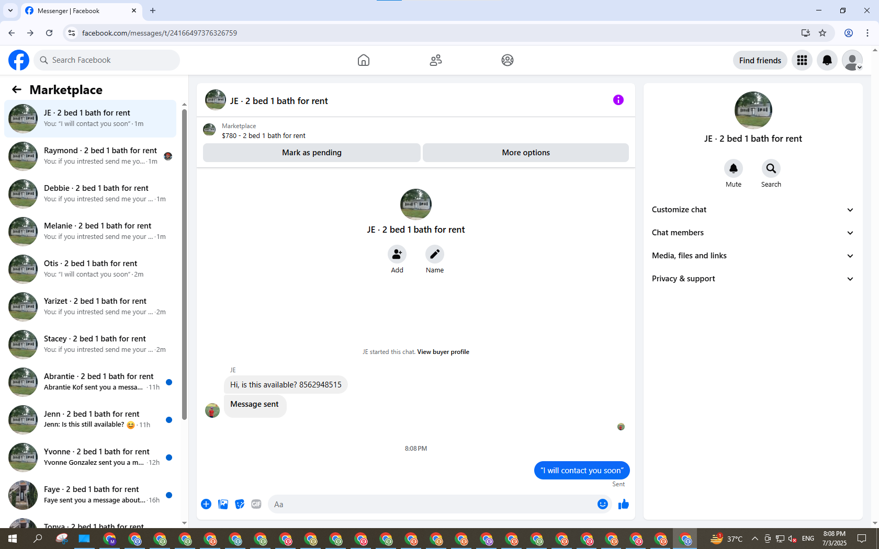The height and width of the screenshot is (549, 879).
Task: Click the listing thumbnail in right panel
Action: point(753,110)
